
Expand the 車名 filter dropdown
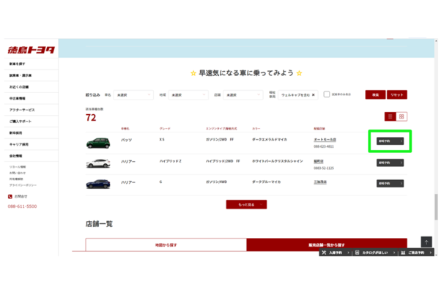click(x=133, y=95)
